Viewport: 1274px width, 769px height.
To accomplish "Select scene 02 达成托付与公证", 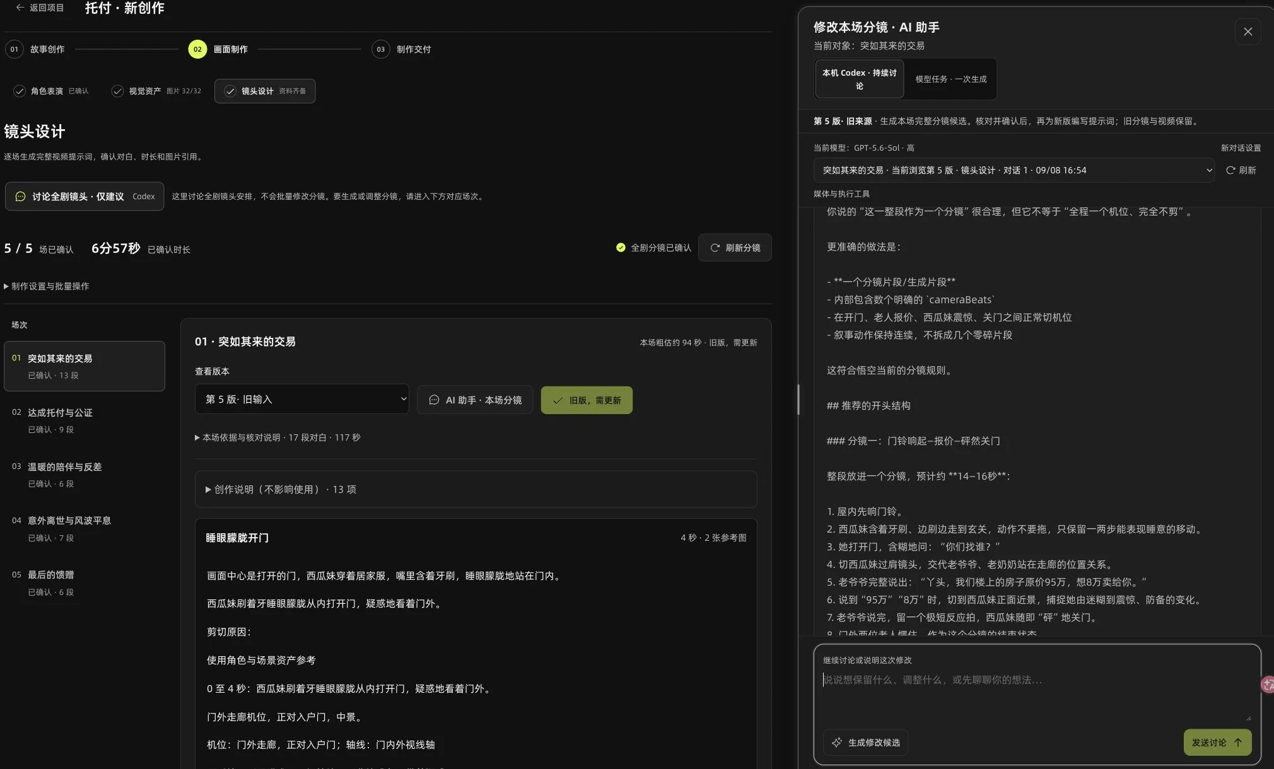I will pyautogui.click(x=85, y=420).
